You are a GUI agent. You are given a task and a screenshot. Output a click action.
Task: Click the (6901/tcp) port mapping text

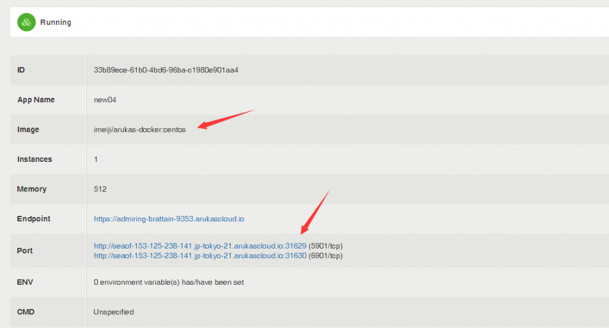[x=326, y=256]
